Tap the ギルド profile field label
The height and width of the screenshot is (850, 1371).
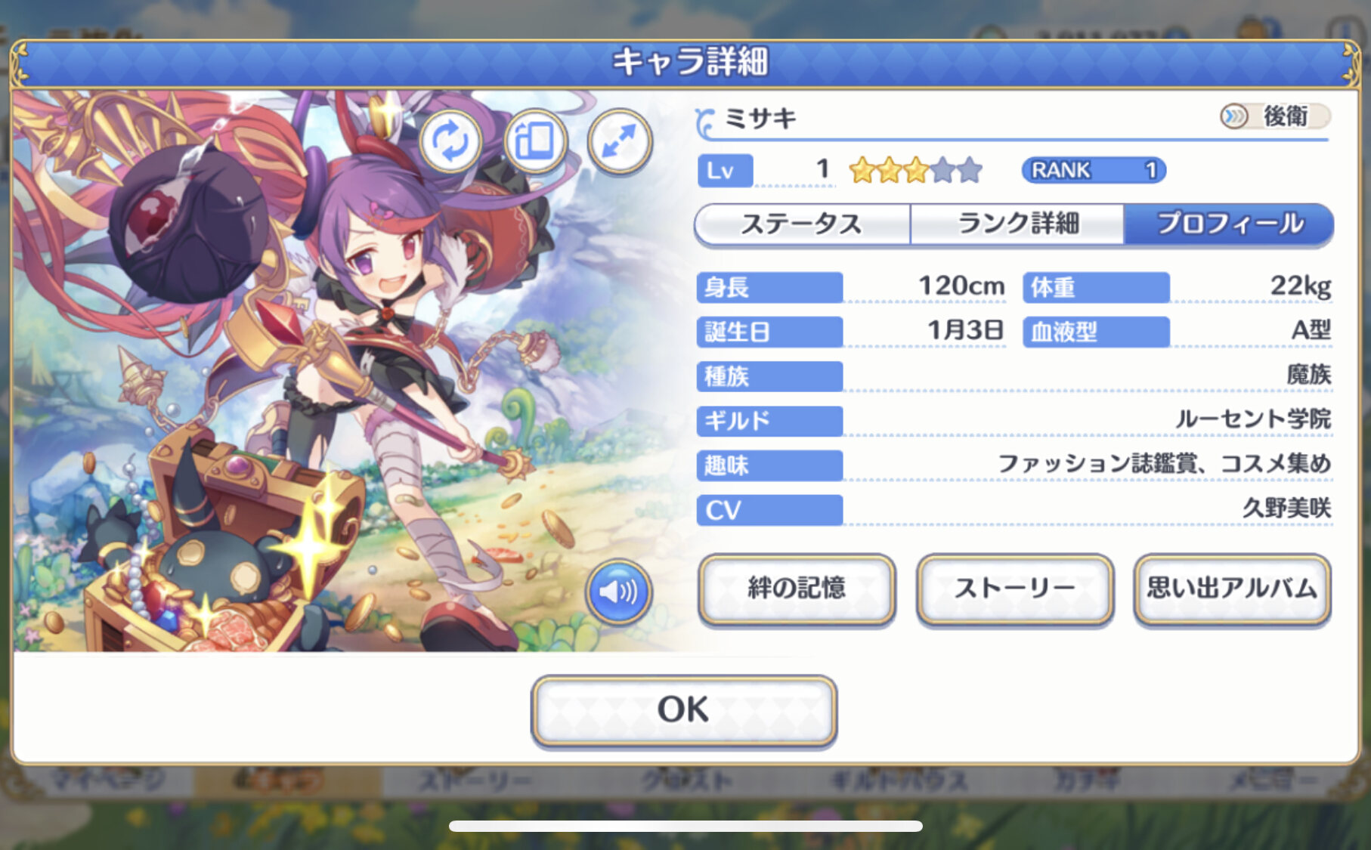click(x=769, y=421)
